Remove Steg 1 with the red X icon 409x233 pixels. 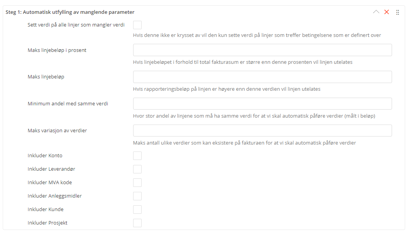tap(387, 12)
